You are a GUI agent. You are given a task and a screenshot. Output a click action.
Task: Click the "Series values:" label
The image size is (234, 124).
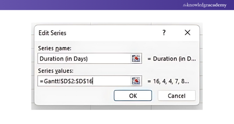click(56, 71)
